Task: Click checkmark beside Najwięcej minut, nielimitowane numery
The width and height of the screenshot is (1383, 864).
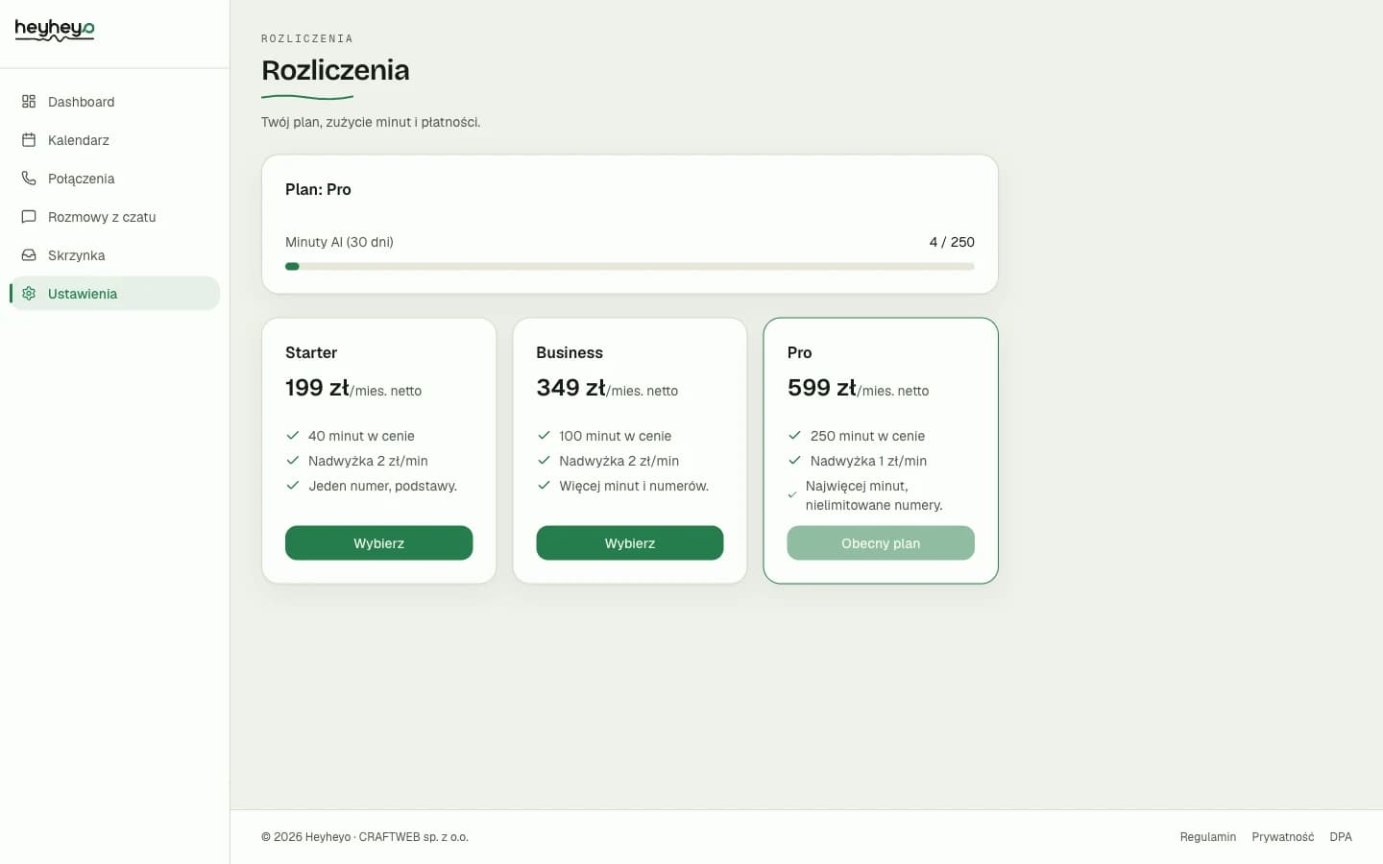Action: tap(792, 495)
